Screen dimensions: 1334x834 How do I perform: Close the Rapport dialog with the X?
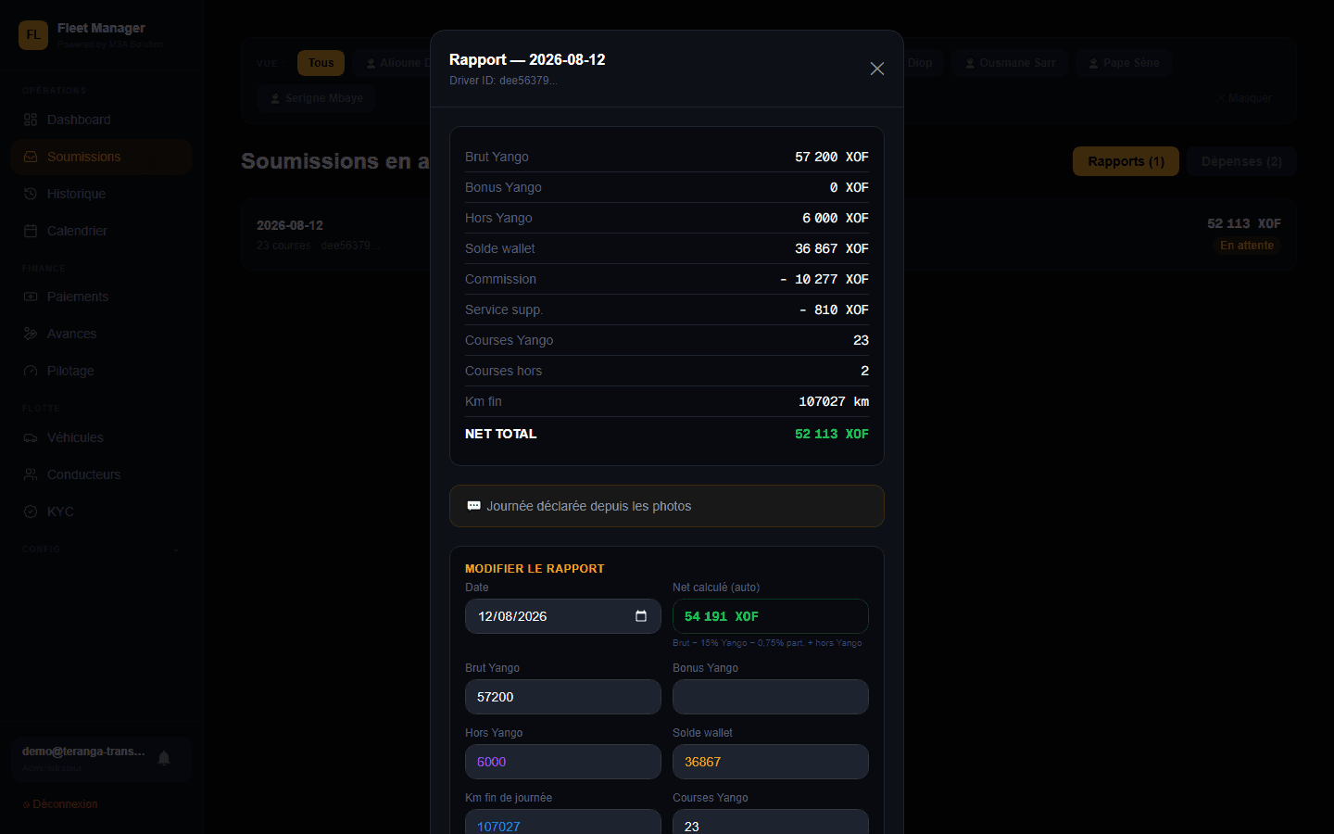[877, 69]
